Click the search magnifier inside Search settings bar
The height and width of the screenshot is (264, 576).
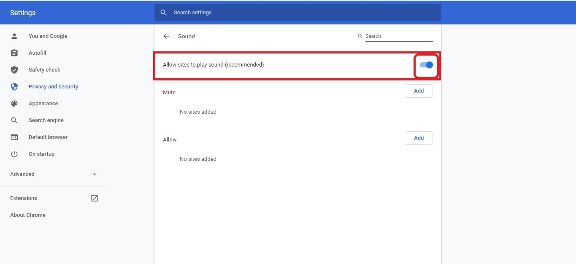click(x=164, y=12)
